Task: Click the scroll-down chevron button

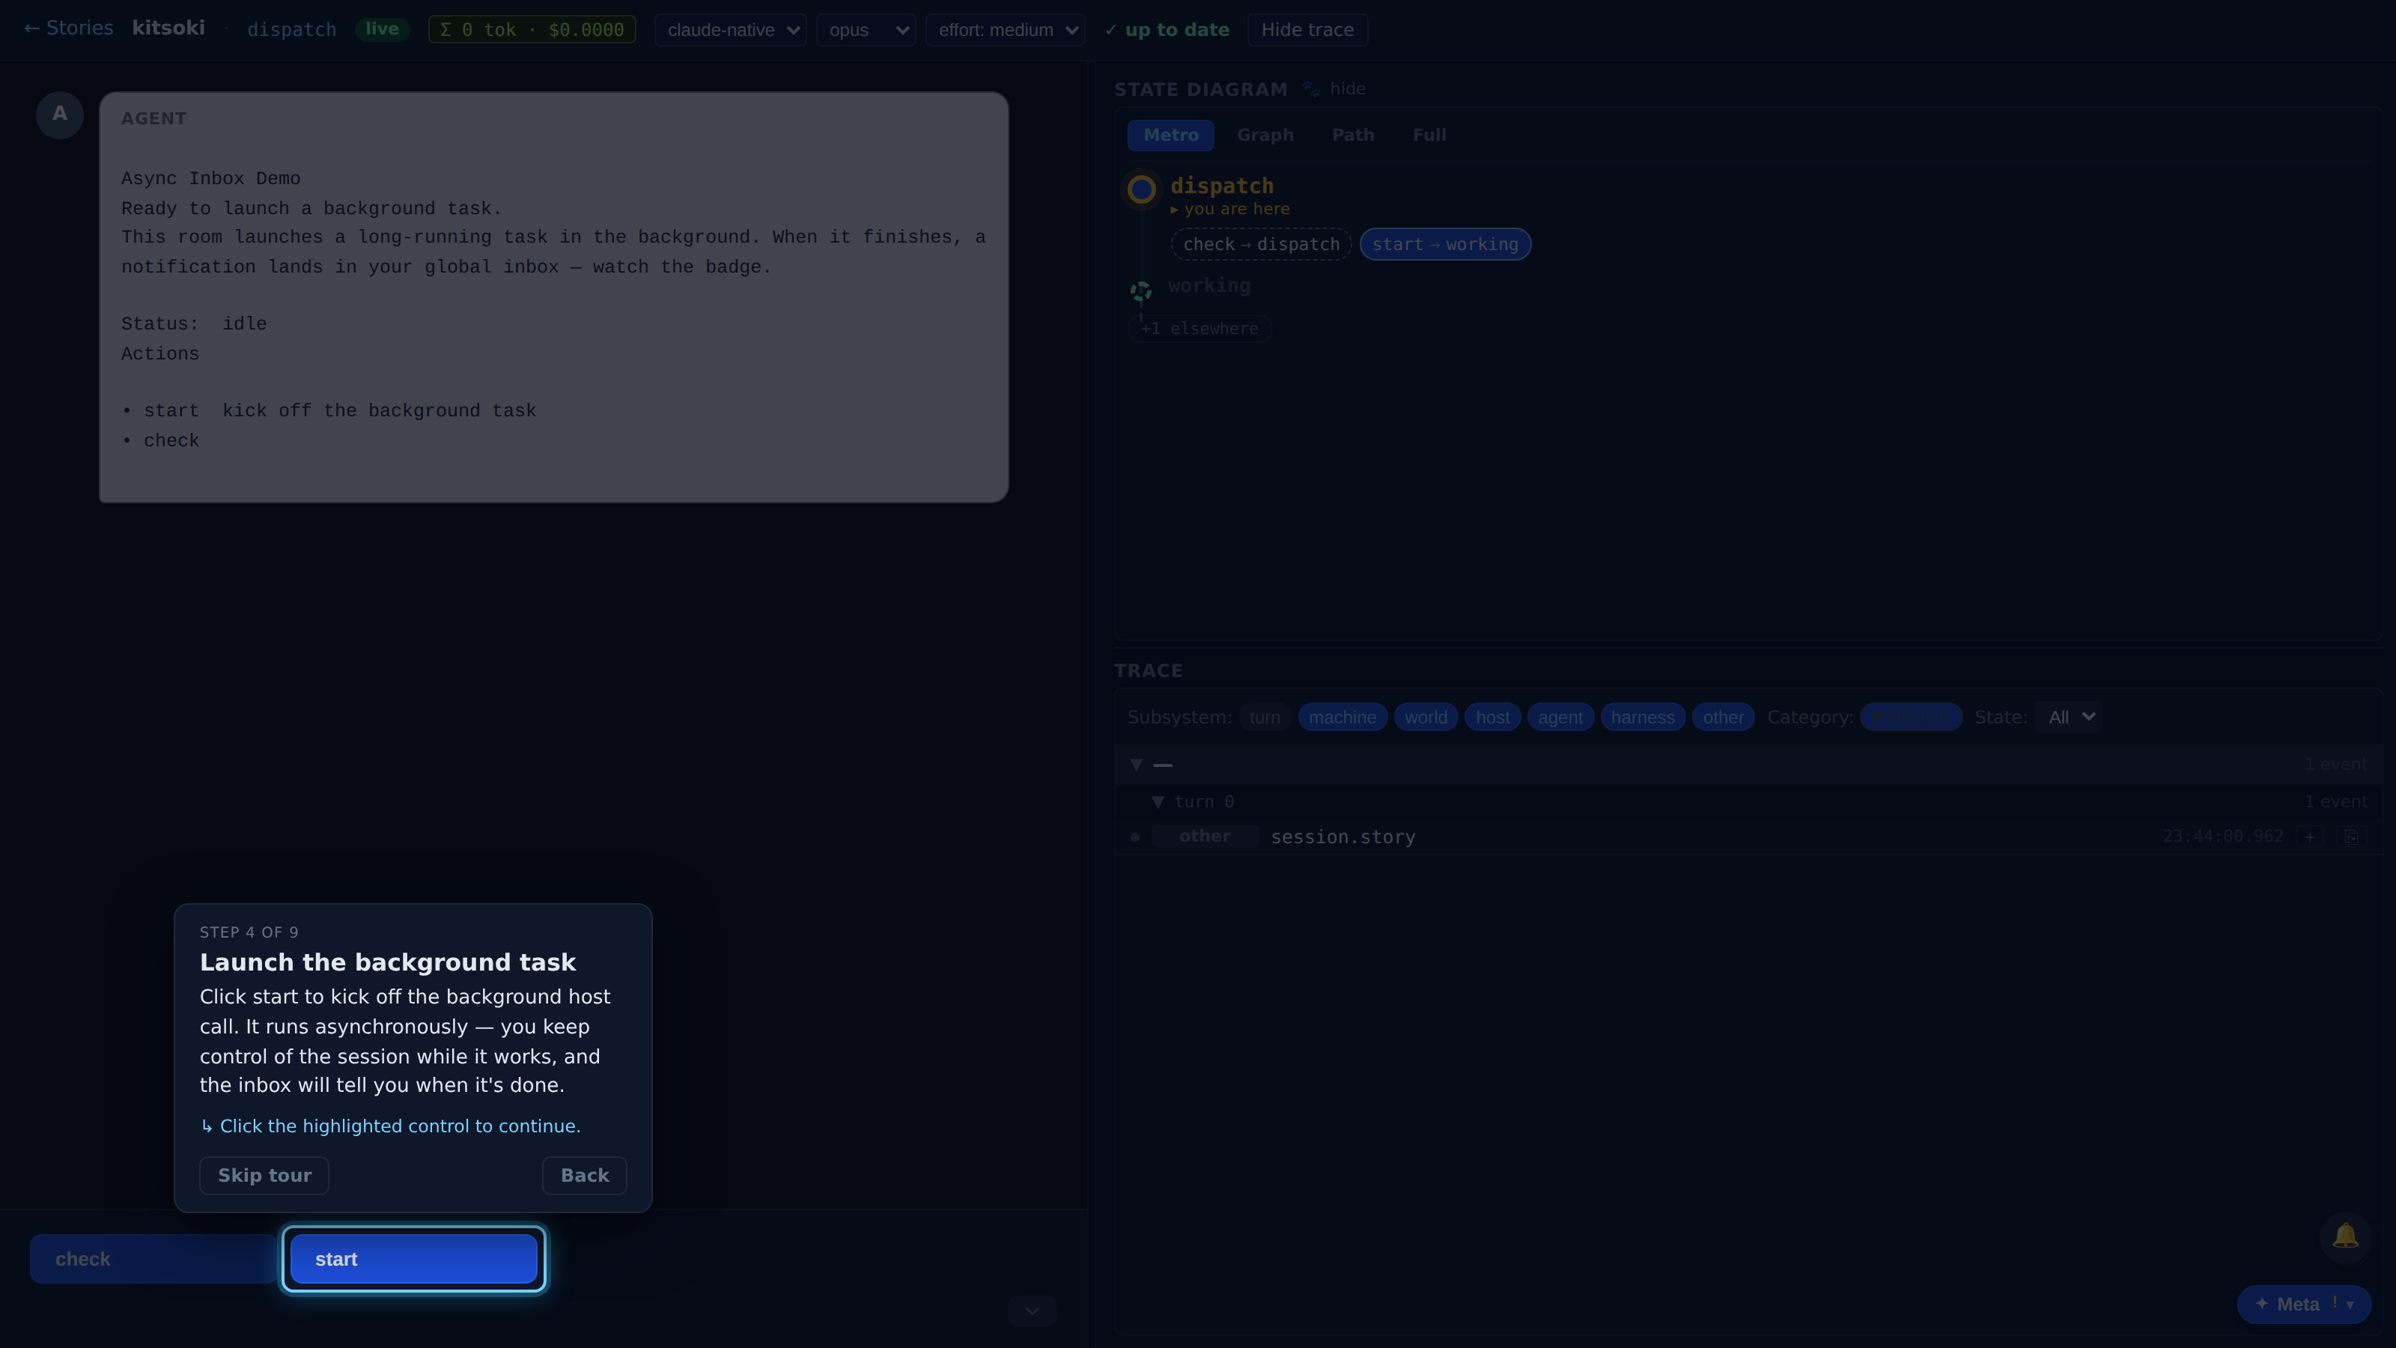Action: pos(1032,1311)
